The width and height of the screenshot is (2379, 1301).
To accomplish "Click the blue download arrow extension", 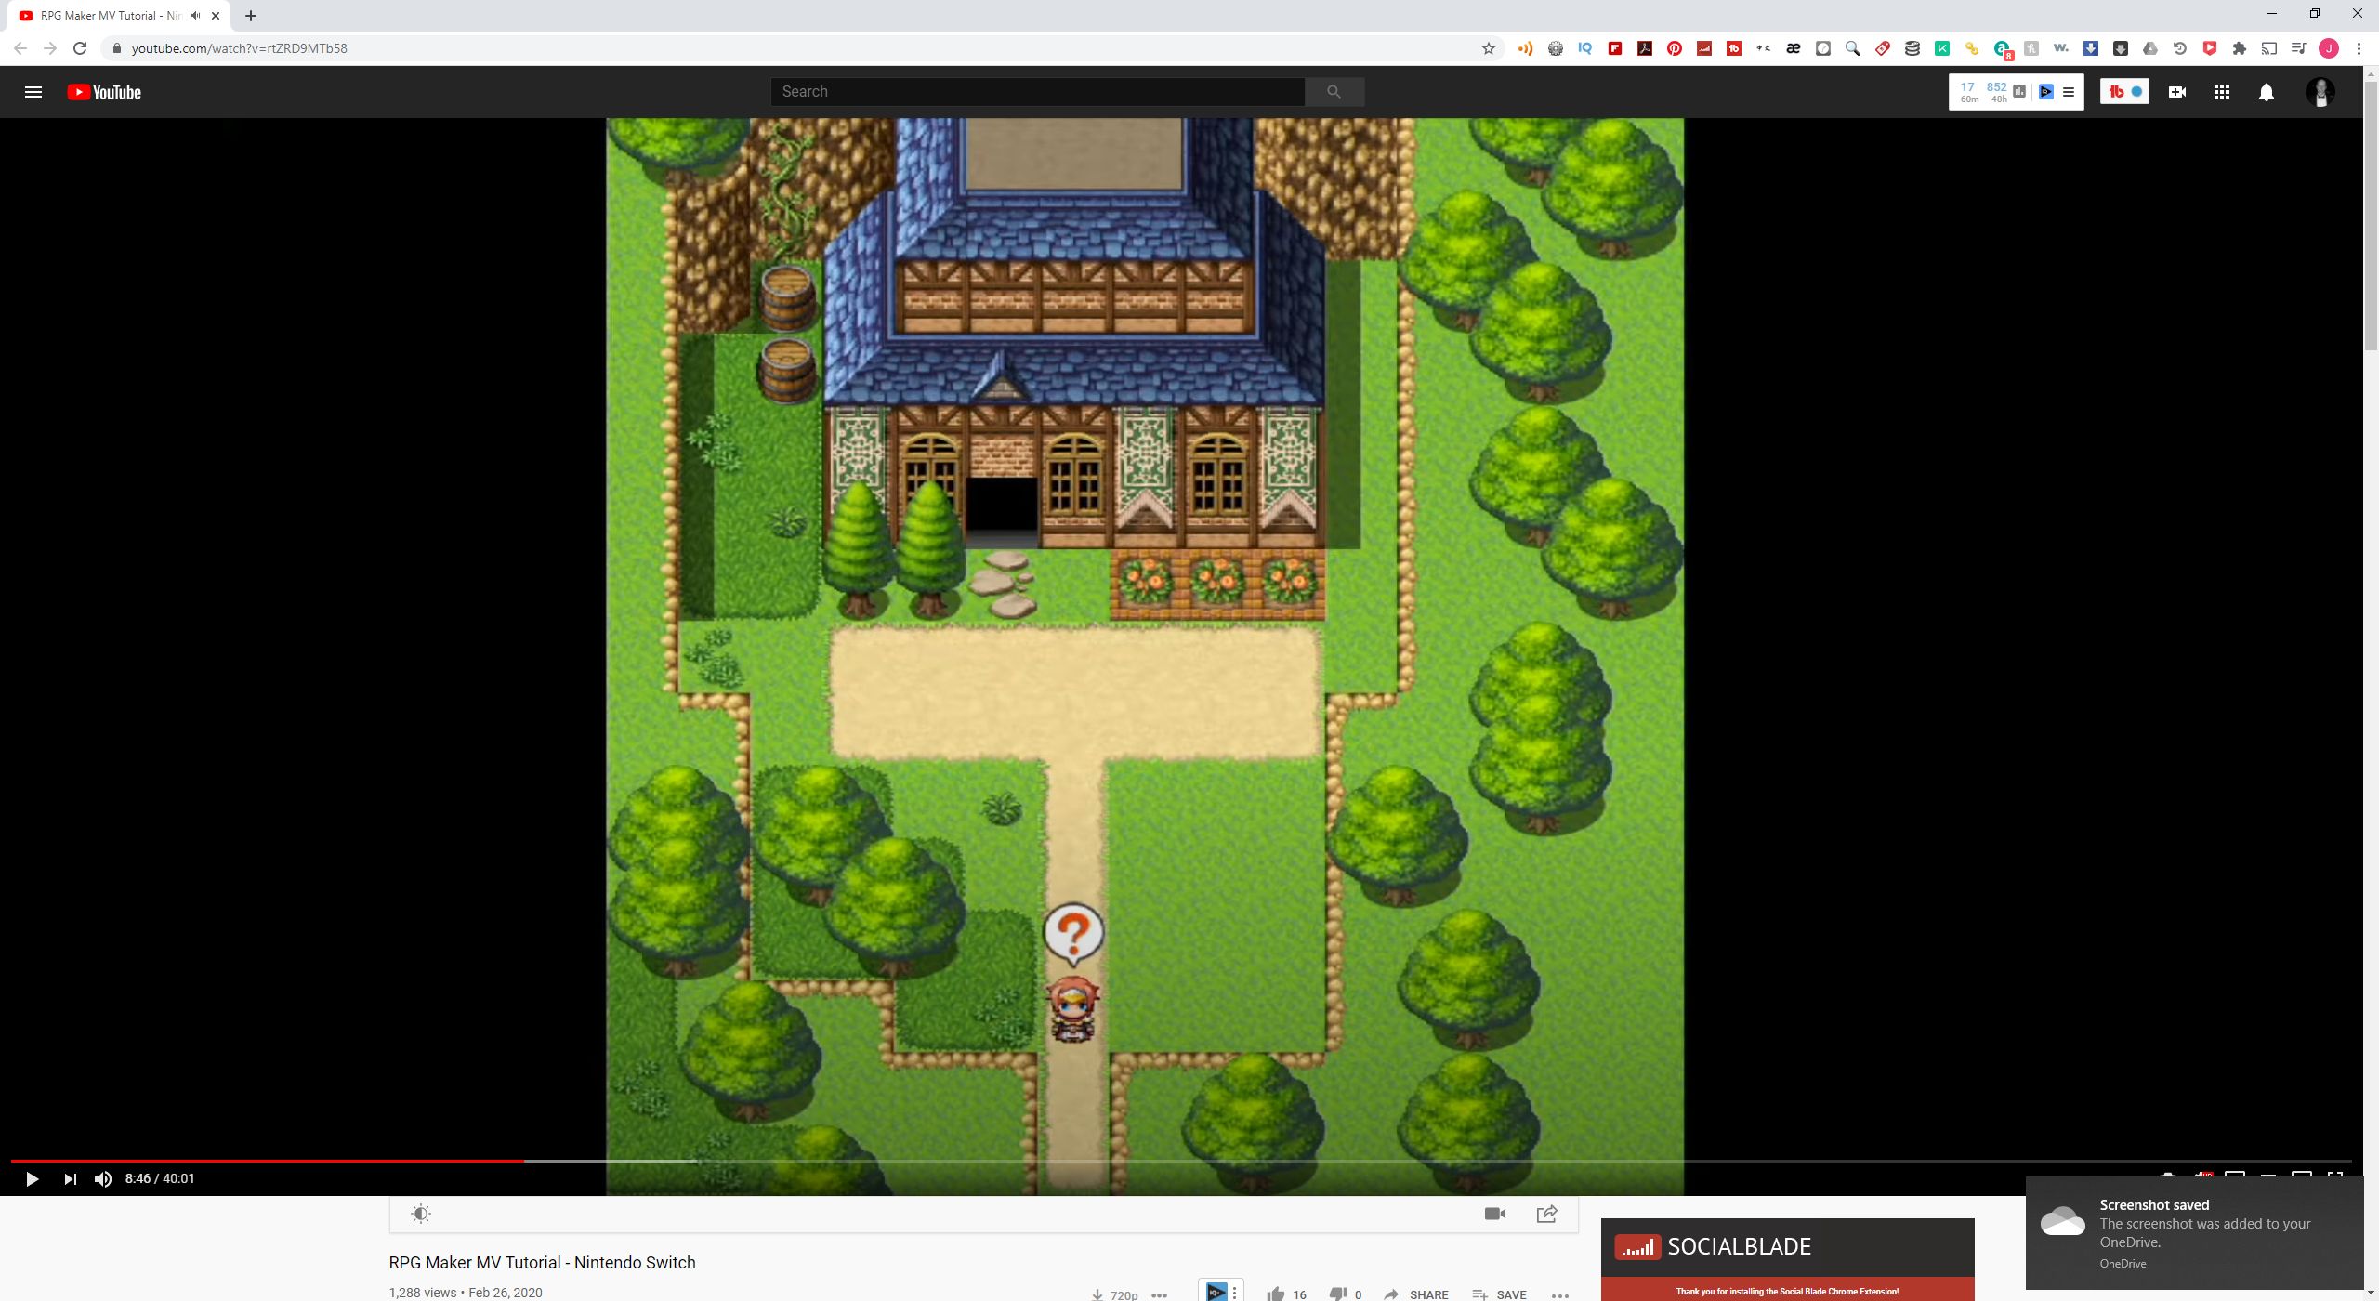I will point(2091,48).
